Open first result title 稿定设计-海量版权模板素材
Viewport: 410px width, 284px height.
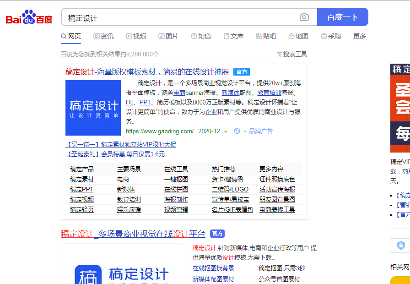tap(147, 71)
